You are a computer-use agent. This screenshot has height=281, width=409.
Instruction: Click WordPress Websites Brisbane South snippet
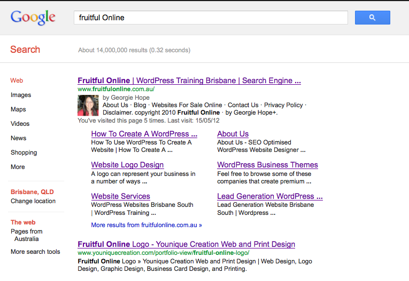point(142,208)
